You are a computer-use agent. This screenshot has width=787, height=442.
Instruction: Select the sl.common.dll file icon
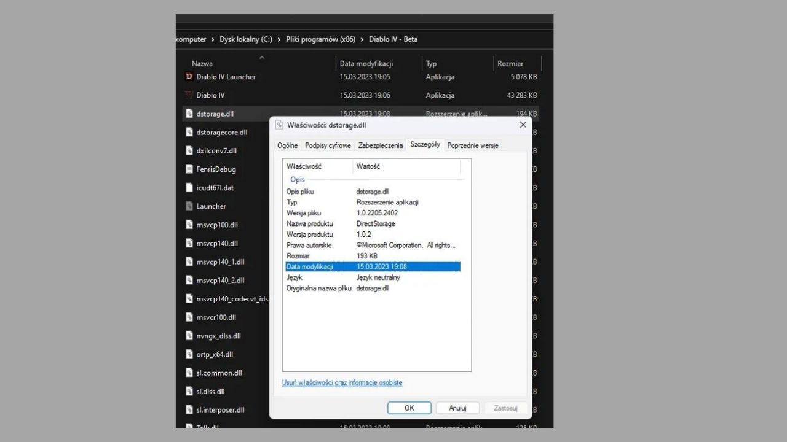(x=189, y=373)
